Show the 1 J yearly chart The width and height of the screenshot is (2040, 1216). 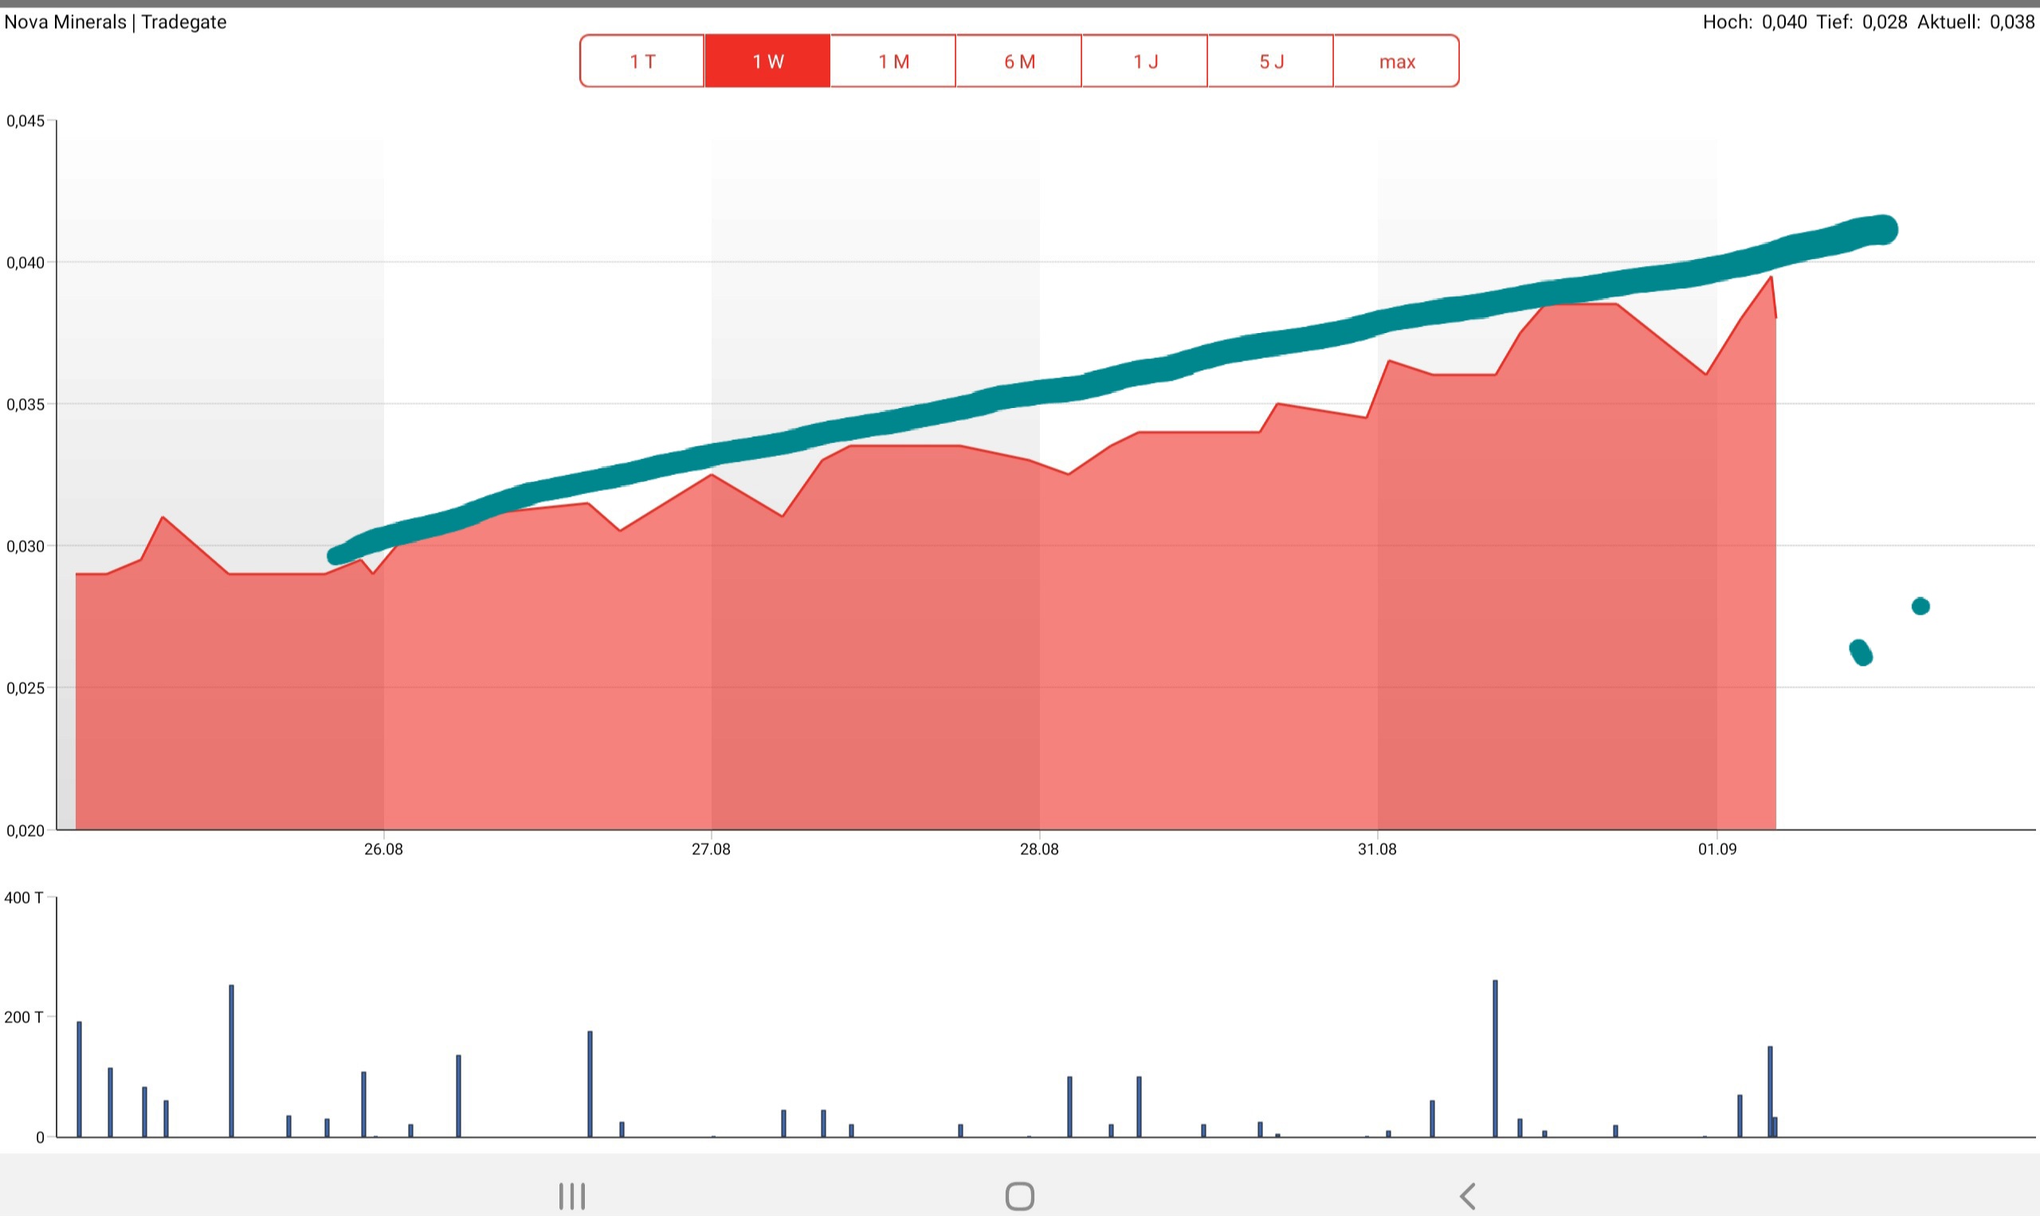pos(1144,61)
